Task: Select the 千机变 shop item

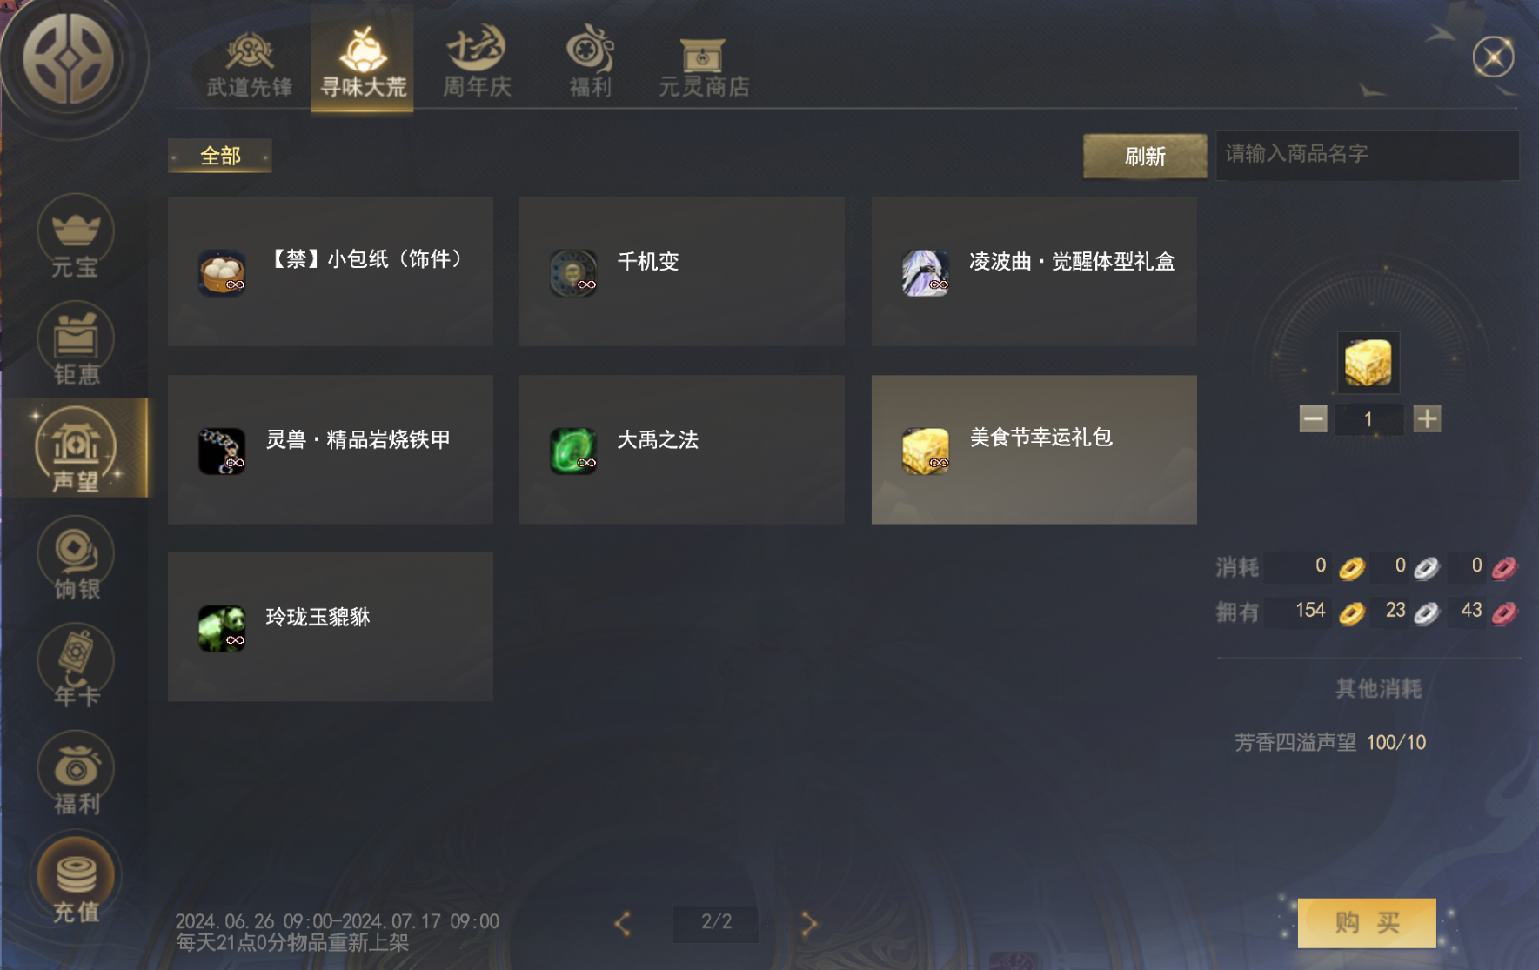Action: pos(682,271)
